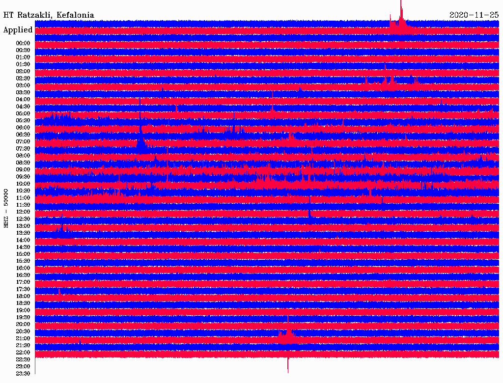503x383 pixels.
Task: Select the 14:00 time label
Action: coord(23,240)
